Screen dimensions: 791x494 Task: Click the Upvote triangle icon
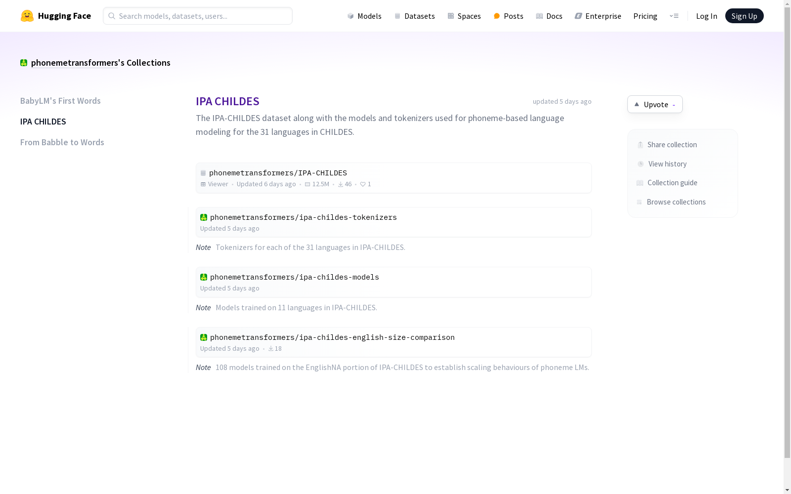tap(637, 104)
